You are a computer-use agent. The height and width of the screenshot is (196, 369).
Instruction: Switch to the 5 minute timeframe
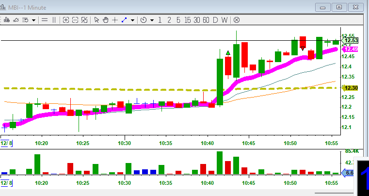(178, 20)
